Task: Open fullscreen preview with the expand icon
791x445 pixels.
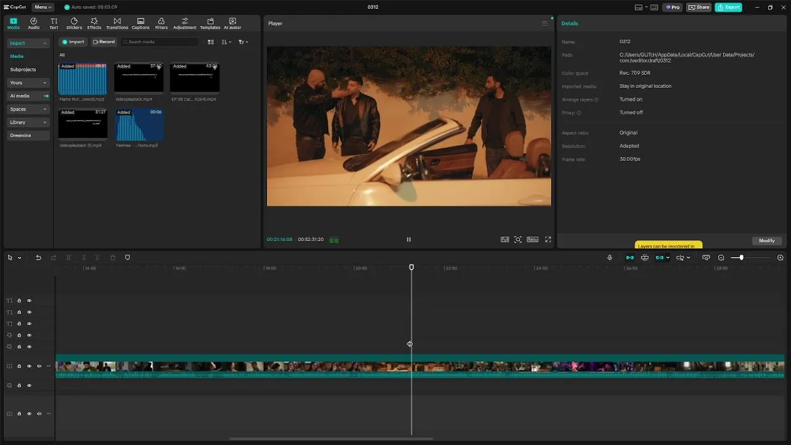Action: [548, 239]
